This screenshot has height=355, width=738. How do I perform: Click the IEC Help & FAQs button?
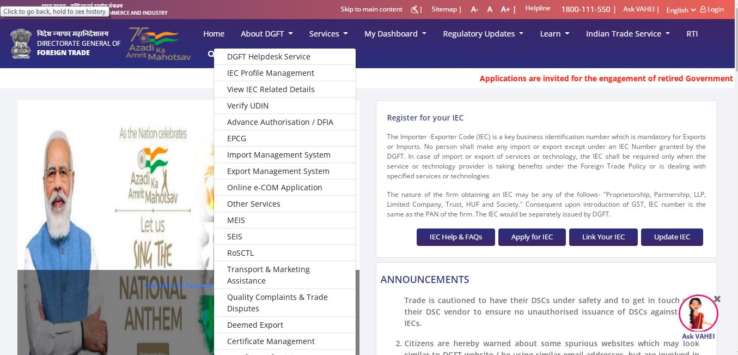[x=456, y=237]
